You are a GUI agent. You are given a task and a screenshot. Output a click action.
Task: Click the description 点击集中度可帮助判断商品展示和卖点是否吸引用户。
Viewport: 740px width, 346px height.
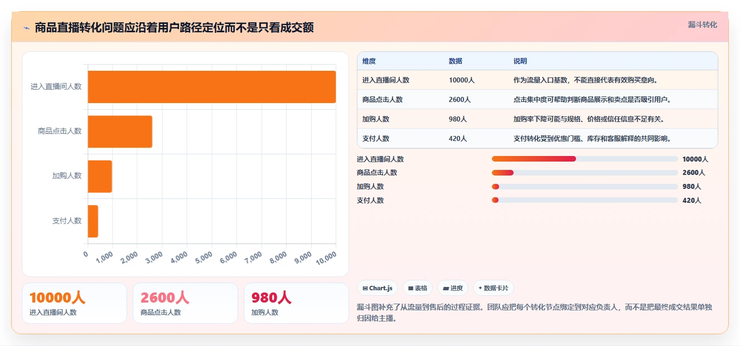click(592, 100)
